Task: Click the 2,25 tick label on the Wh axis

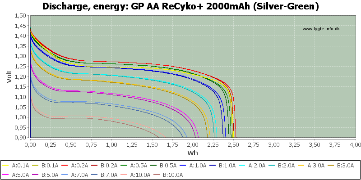Action: pos(213,144)
